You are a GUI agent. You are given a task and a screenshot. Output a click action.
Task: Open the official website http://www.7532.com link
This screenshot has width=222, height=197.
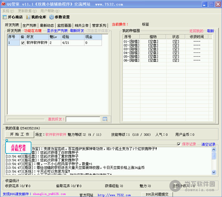(x=114, y=195)
